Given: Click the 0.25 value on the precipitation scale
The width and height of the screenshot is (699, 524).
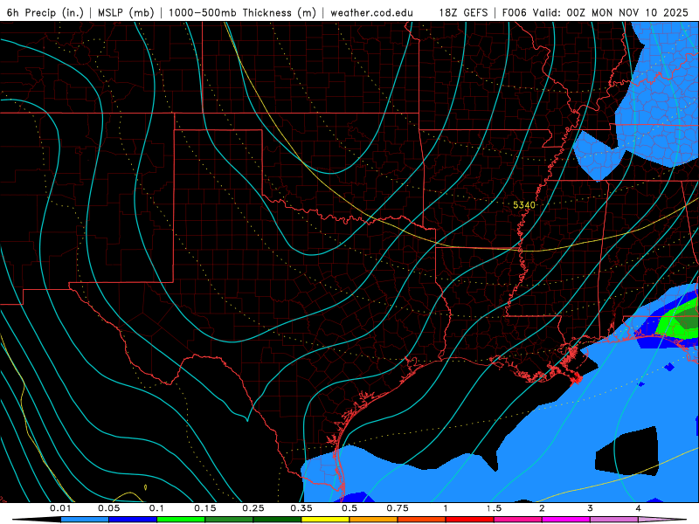Looking at the screenshot, I should click(x=253, y=508).
